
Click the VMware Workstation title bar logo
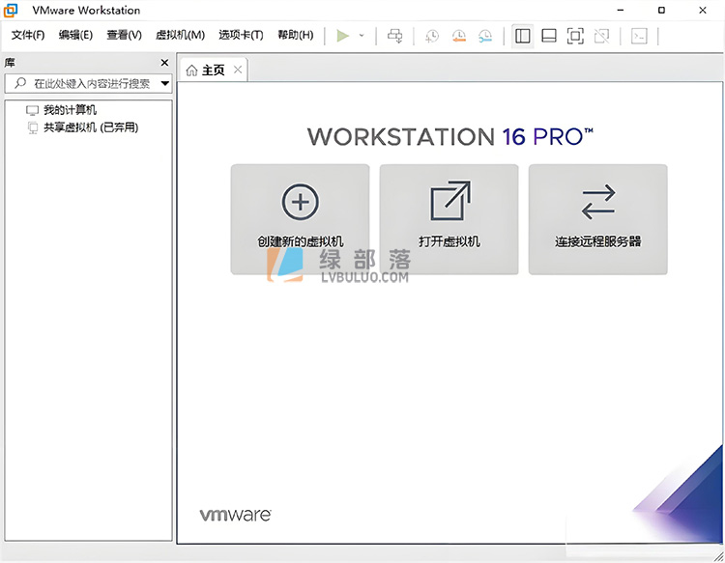pos(11,11)
